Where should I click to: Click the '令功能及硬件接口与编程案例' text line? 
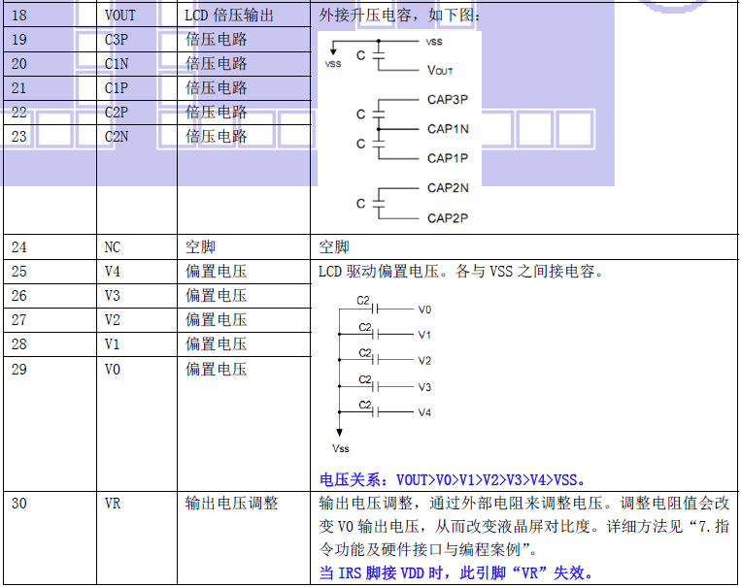[427, 549]
